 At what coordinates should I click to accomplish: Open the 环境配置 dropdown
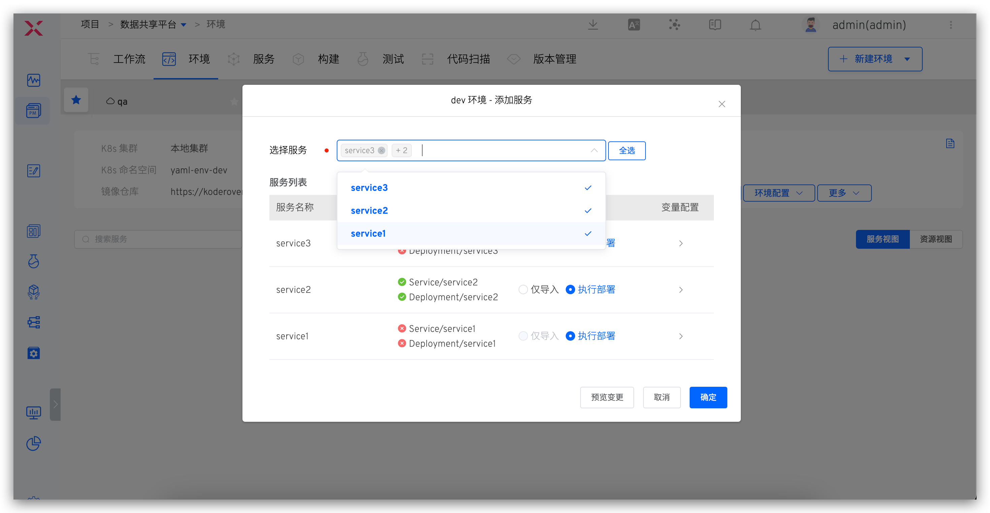tap(779, 193)
